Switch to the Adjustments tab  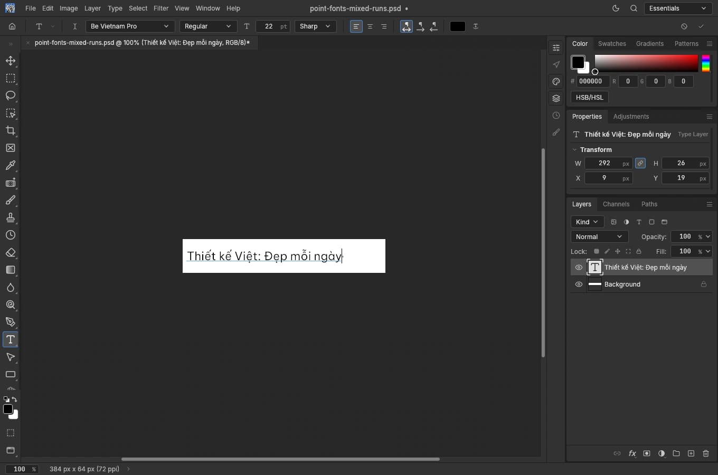(x=631, y=117)
